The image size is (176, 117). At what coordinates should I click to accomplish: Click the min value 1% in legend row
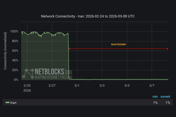[155, 103]
